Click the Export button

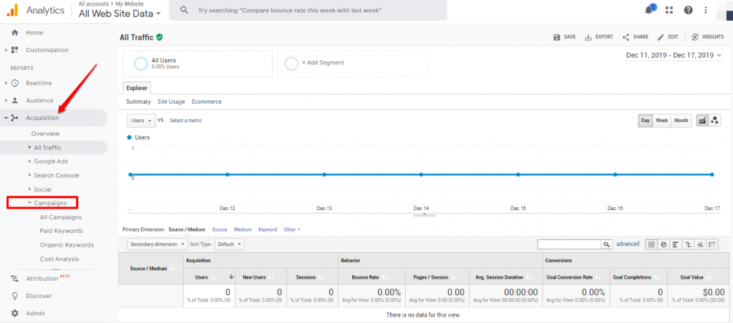[599, 37]
